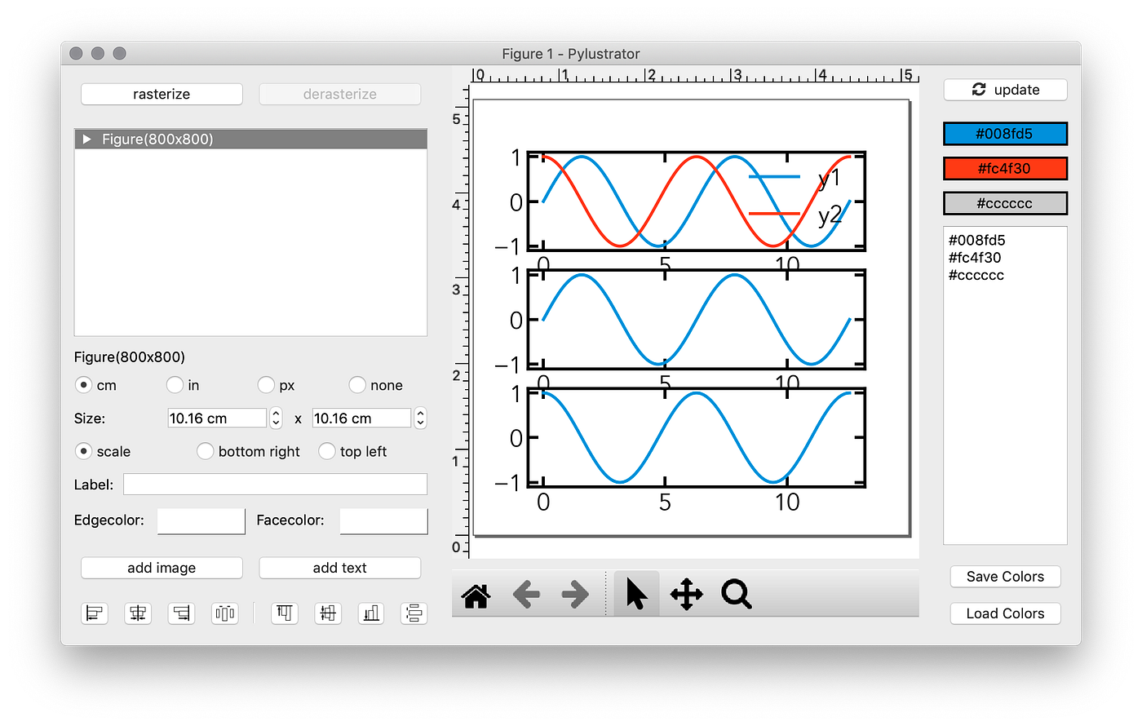Click the Home reset view icon

click(476, 595)
